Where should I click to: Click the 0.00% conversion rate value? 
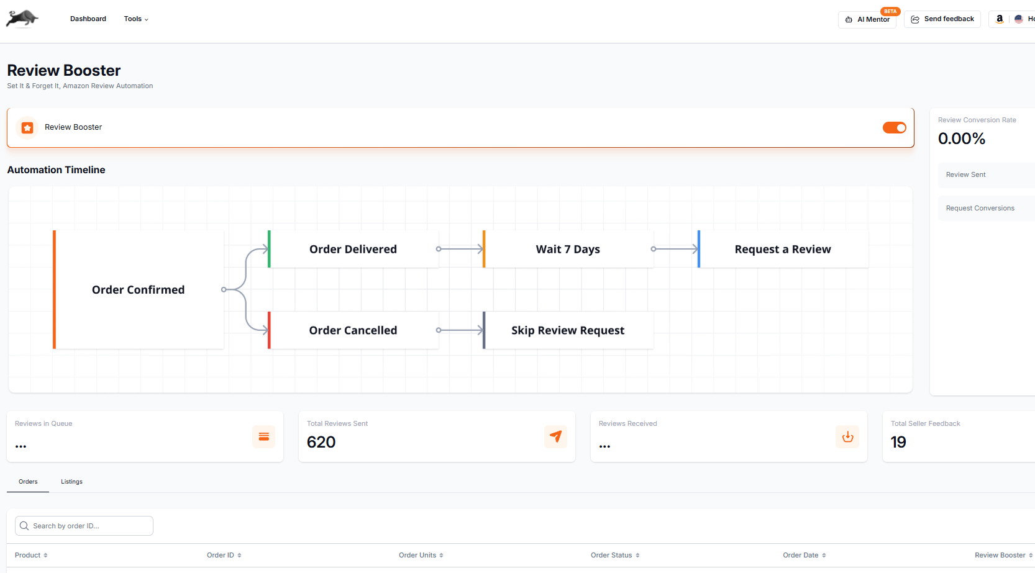(x=962, y=138)
